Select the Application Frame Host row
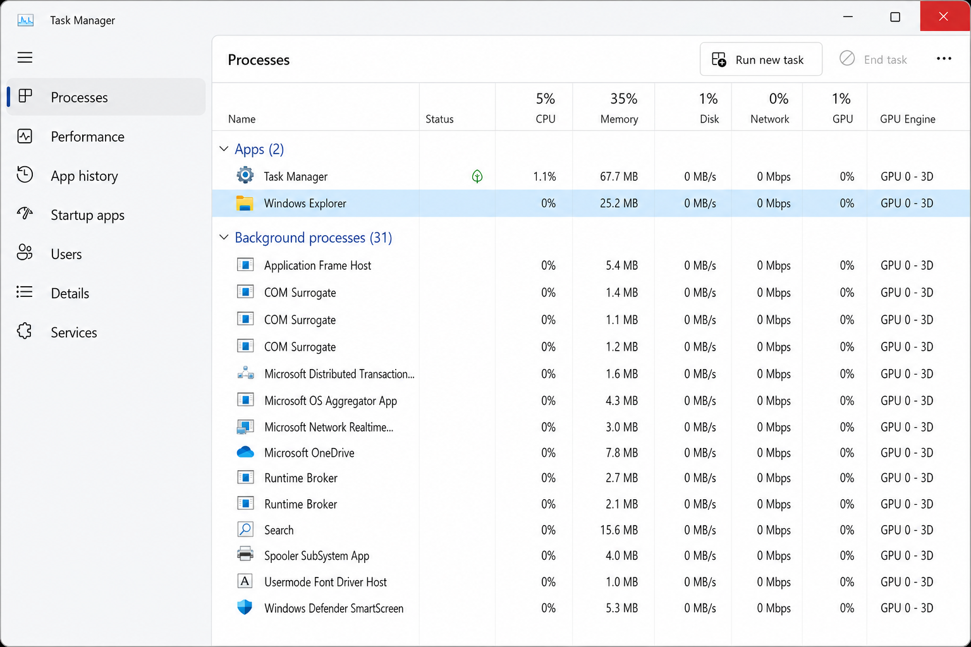This screenshot has height=647, width=971. tap(591, 265)
